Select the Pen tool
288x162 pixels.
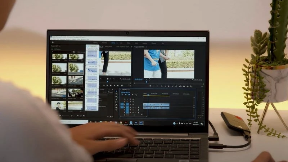click(x=116, y=105)
